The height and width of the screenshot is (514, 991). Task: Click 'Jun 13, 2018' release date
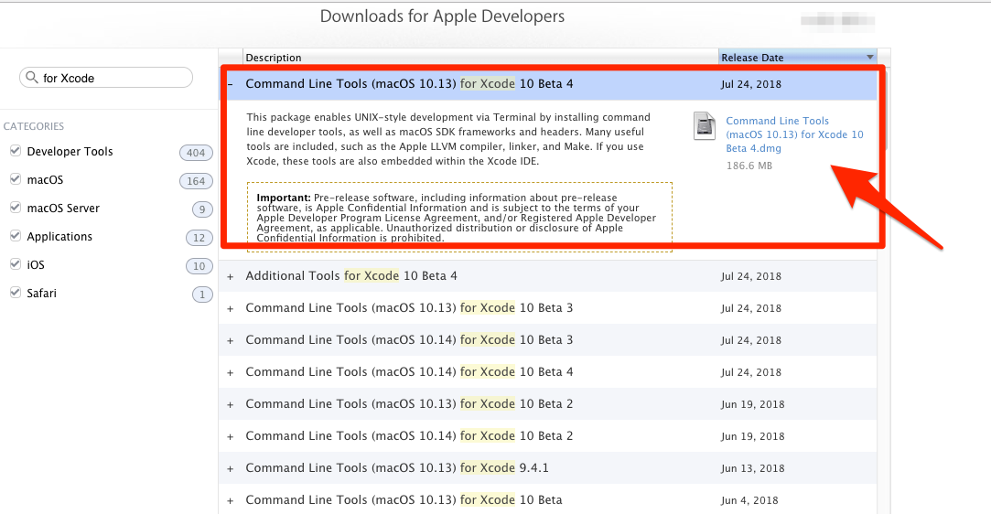[x=753, y=468]
